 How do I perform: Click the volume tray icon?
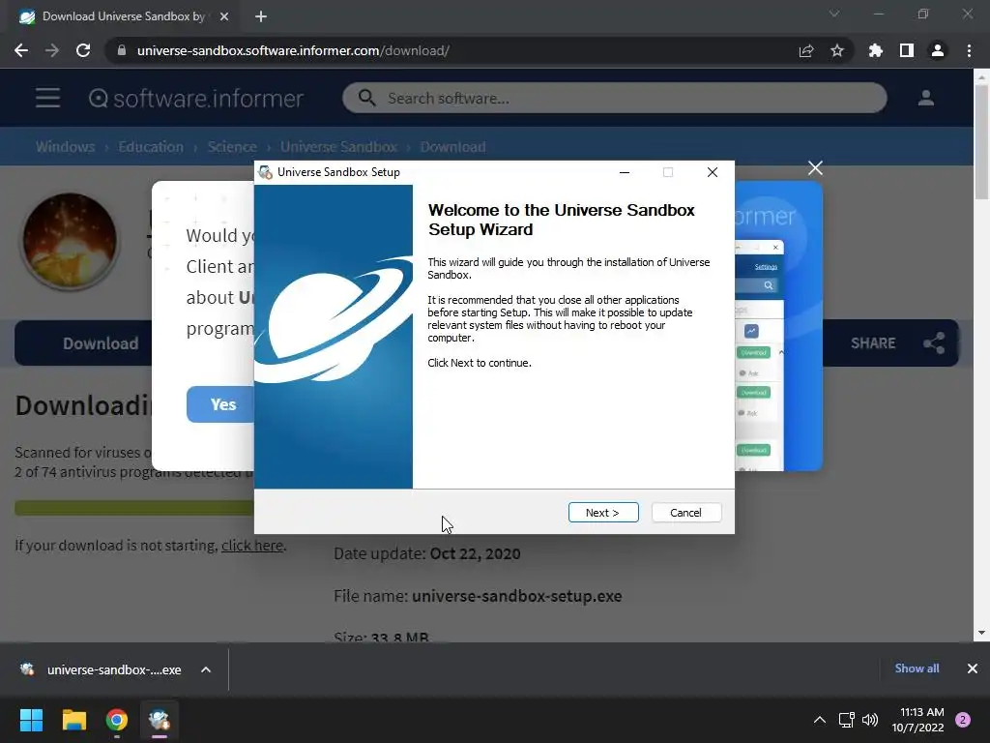click(870, 720)
